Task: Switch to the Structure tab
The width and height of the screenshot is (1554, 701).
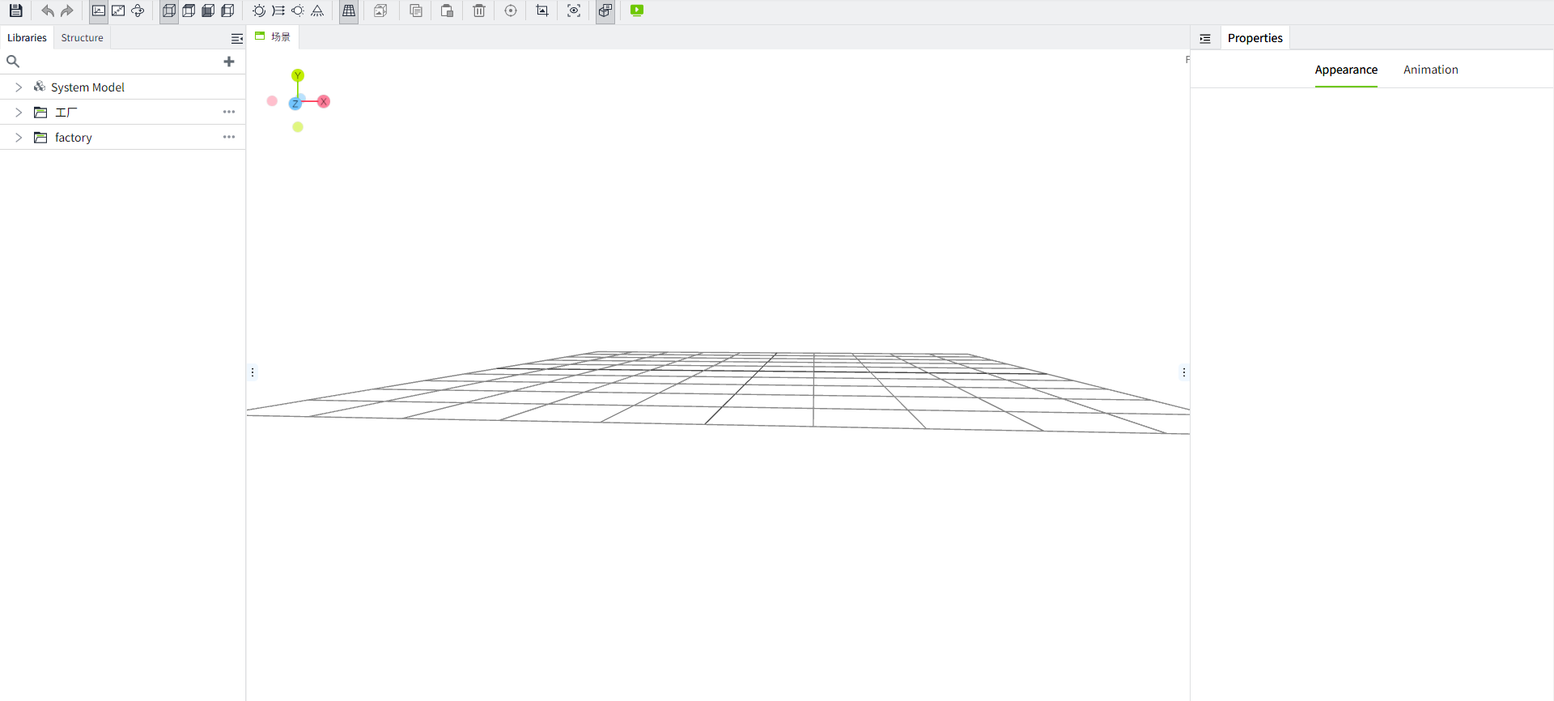Action: [82, 38]
